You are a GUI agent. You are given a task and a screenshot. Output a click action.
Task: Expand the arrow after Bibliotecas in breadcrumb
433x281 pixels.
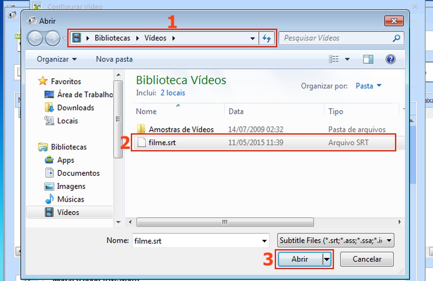pos(138,38)
